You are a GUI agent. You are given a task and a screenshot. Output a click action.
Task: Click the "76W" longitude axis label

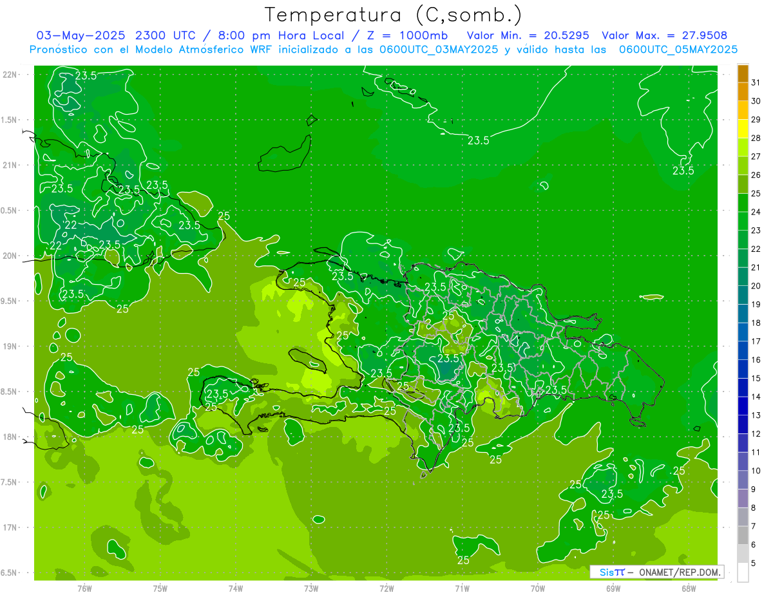84,588
